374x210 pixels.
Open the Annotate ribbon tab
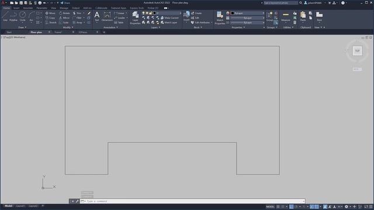pyautogui.click(x=28, y=8)
